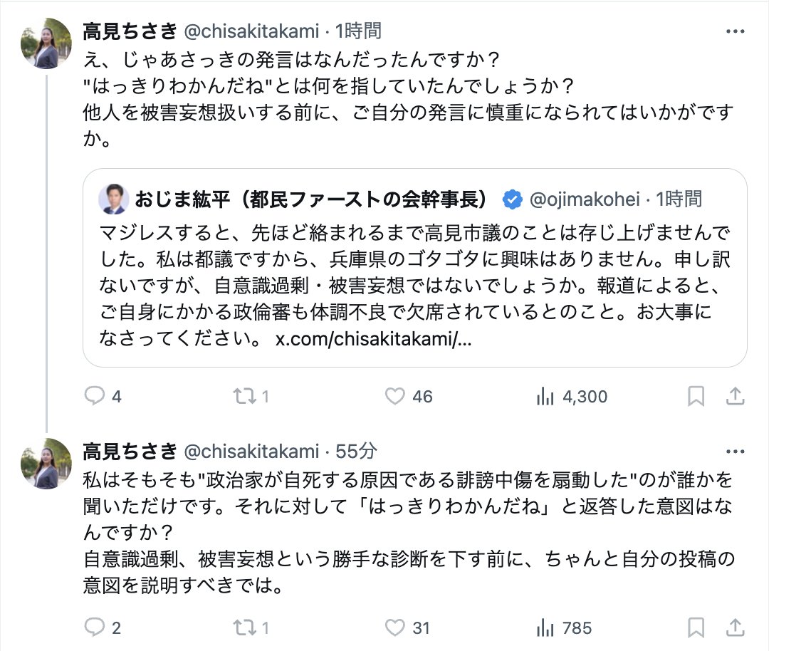Reply to the first tweet with 4 replies

[x=95, y=396]
